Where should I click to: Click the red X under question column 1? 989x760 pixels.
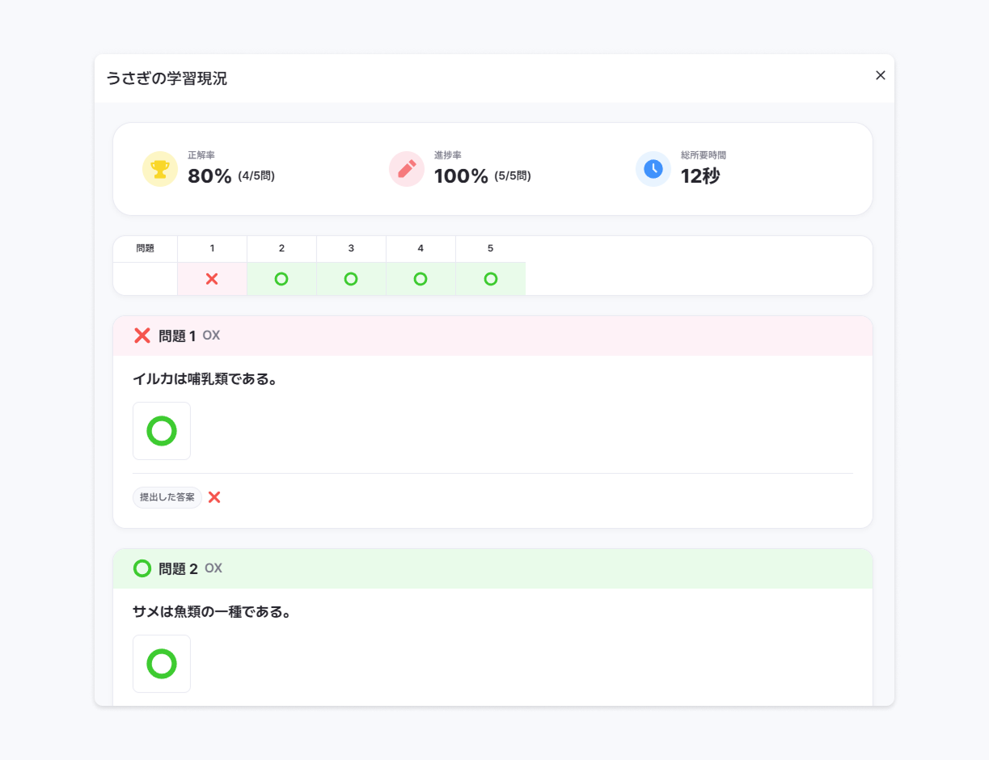(212, 279)
